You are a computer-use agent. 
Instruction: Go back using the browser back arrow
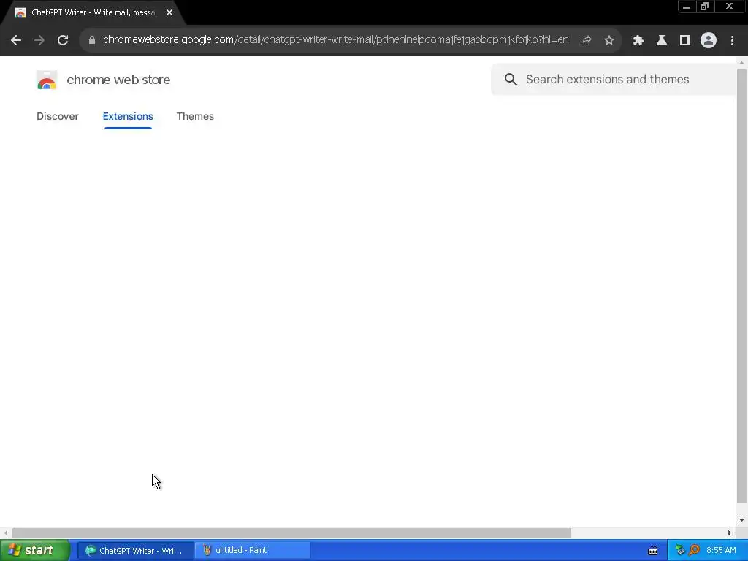pos(16,40)
